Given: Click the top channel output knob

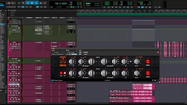Looking at the screenshot, I should point(137,62).
